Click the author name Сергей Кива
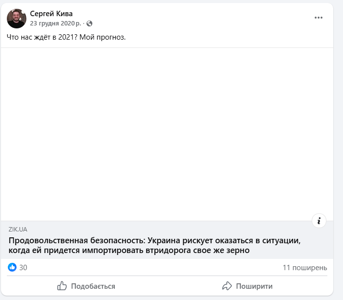Screen dimensions: 343x300 tap(51, 14)
